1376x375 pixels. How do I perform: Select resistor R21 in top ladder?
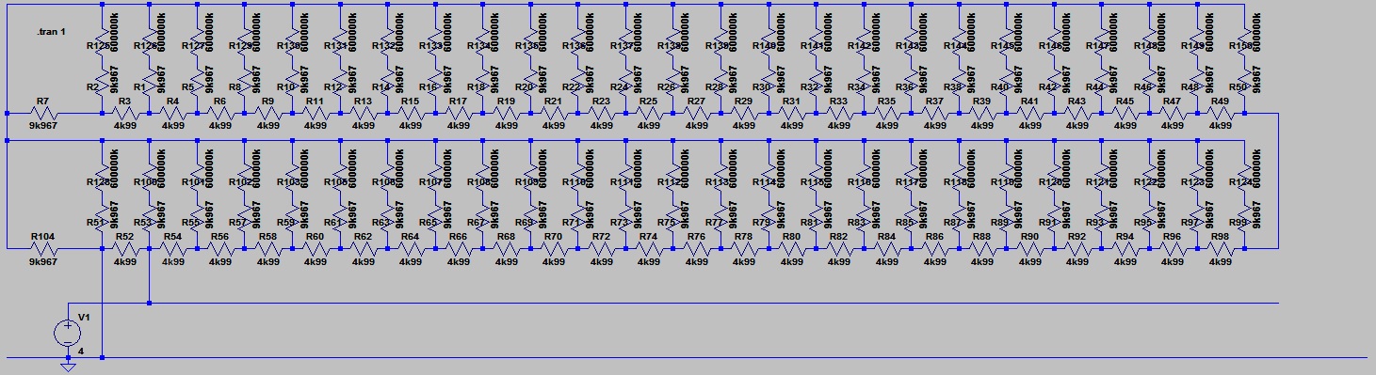(554, 114)
